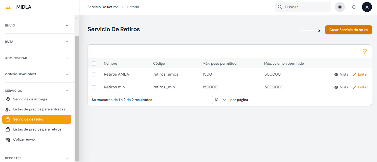Select the Retiros min row checkbox
The width and height of the screenshot is (377, 162).
click(x=94, y=87)
